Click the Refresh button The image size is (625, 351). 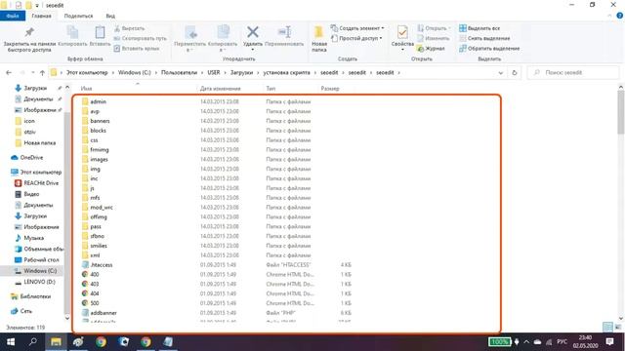click(515, 73)
